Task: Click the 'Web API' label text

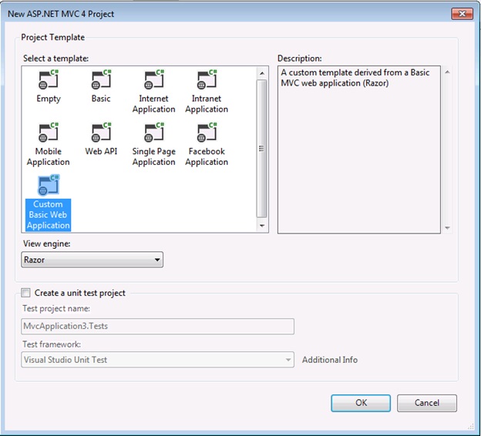Action: (101, 151)
